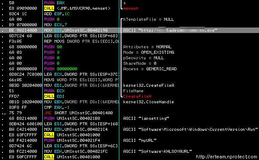Select the kernel32.CloseHandle comment
259x160 pixels.
pyautogui.click(x=149, y=102)
